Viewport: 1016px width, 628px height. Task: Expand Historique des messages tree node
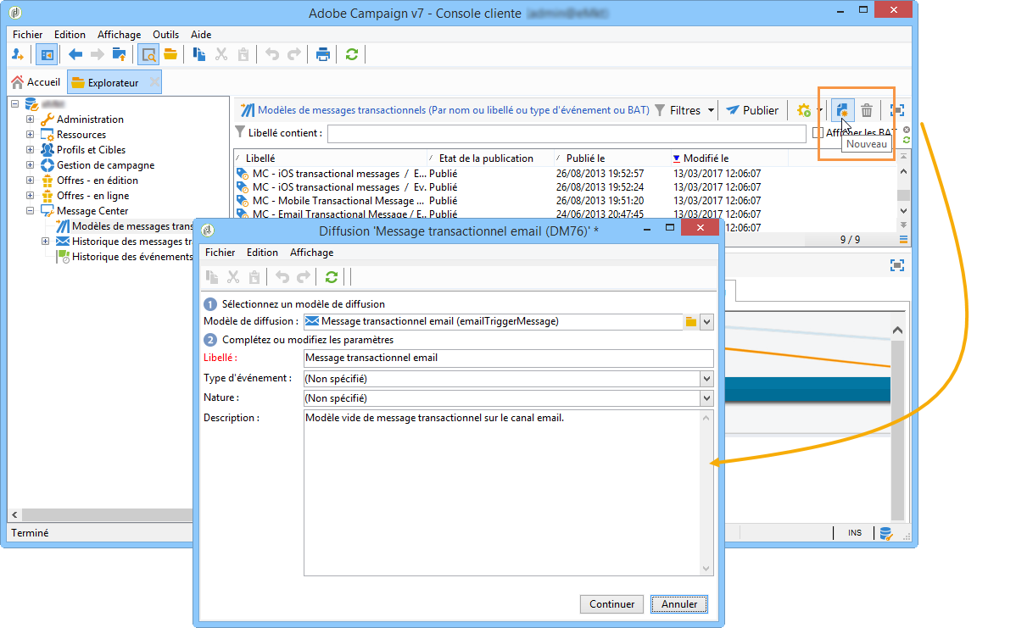pyautogui.click(x=45, y=241)
